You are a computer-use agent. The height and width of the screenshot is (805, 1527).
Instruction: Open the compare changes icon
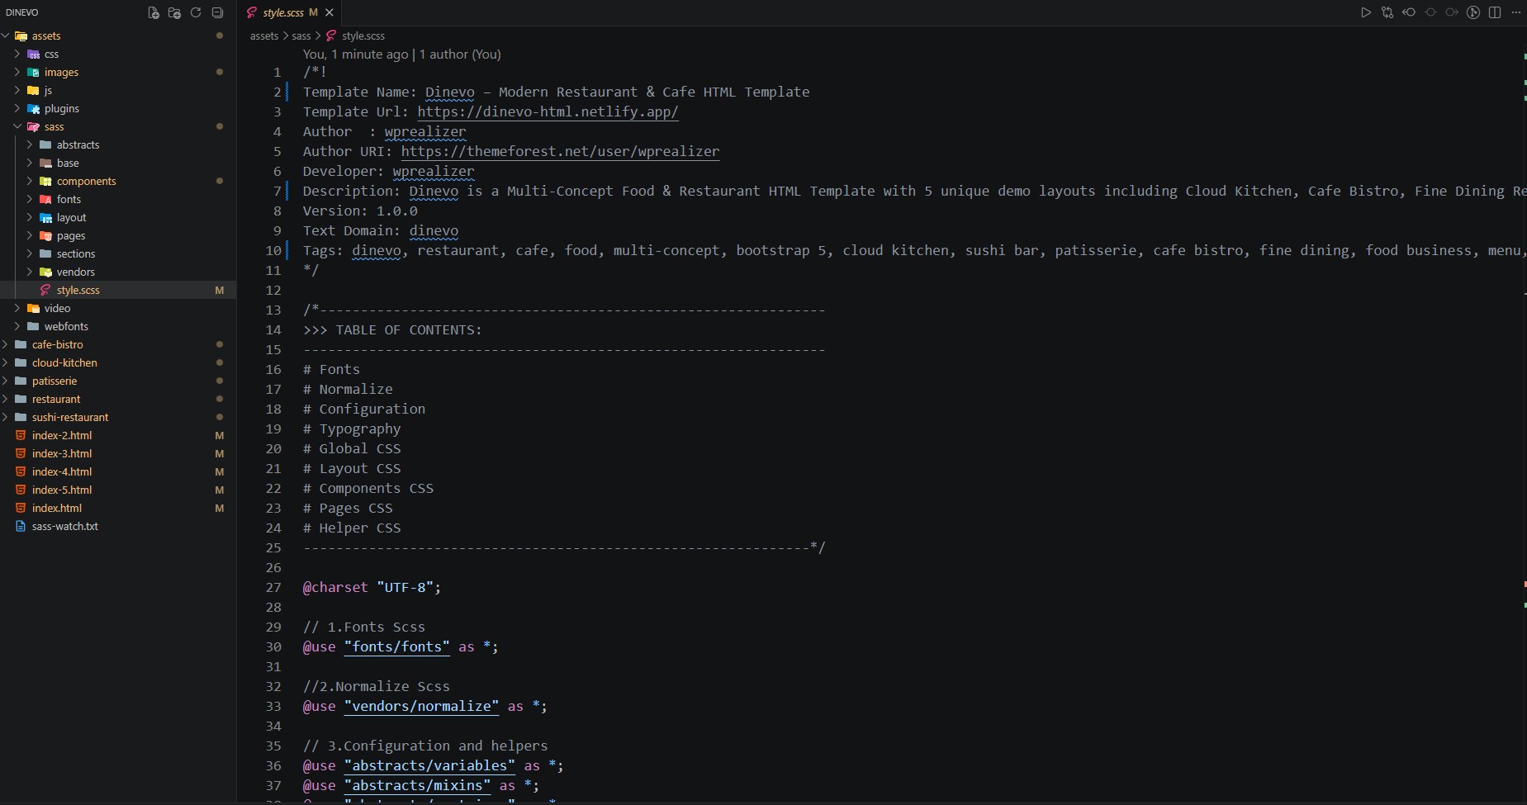tap(1387, 12)
